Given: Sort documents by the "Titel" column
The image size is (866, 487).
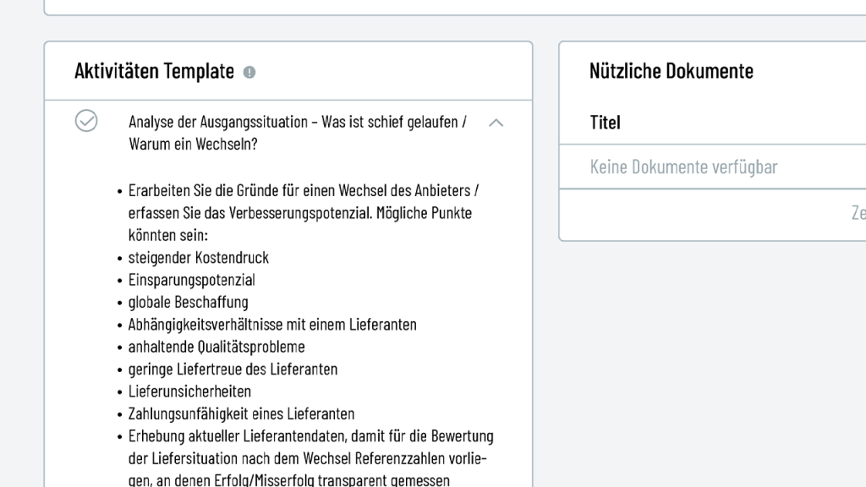Looking at the screenshot, I should [606, 123].
